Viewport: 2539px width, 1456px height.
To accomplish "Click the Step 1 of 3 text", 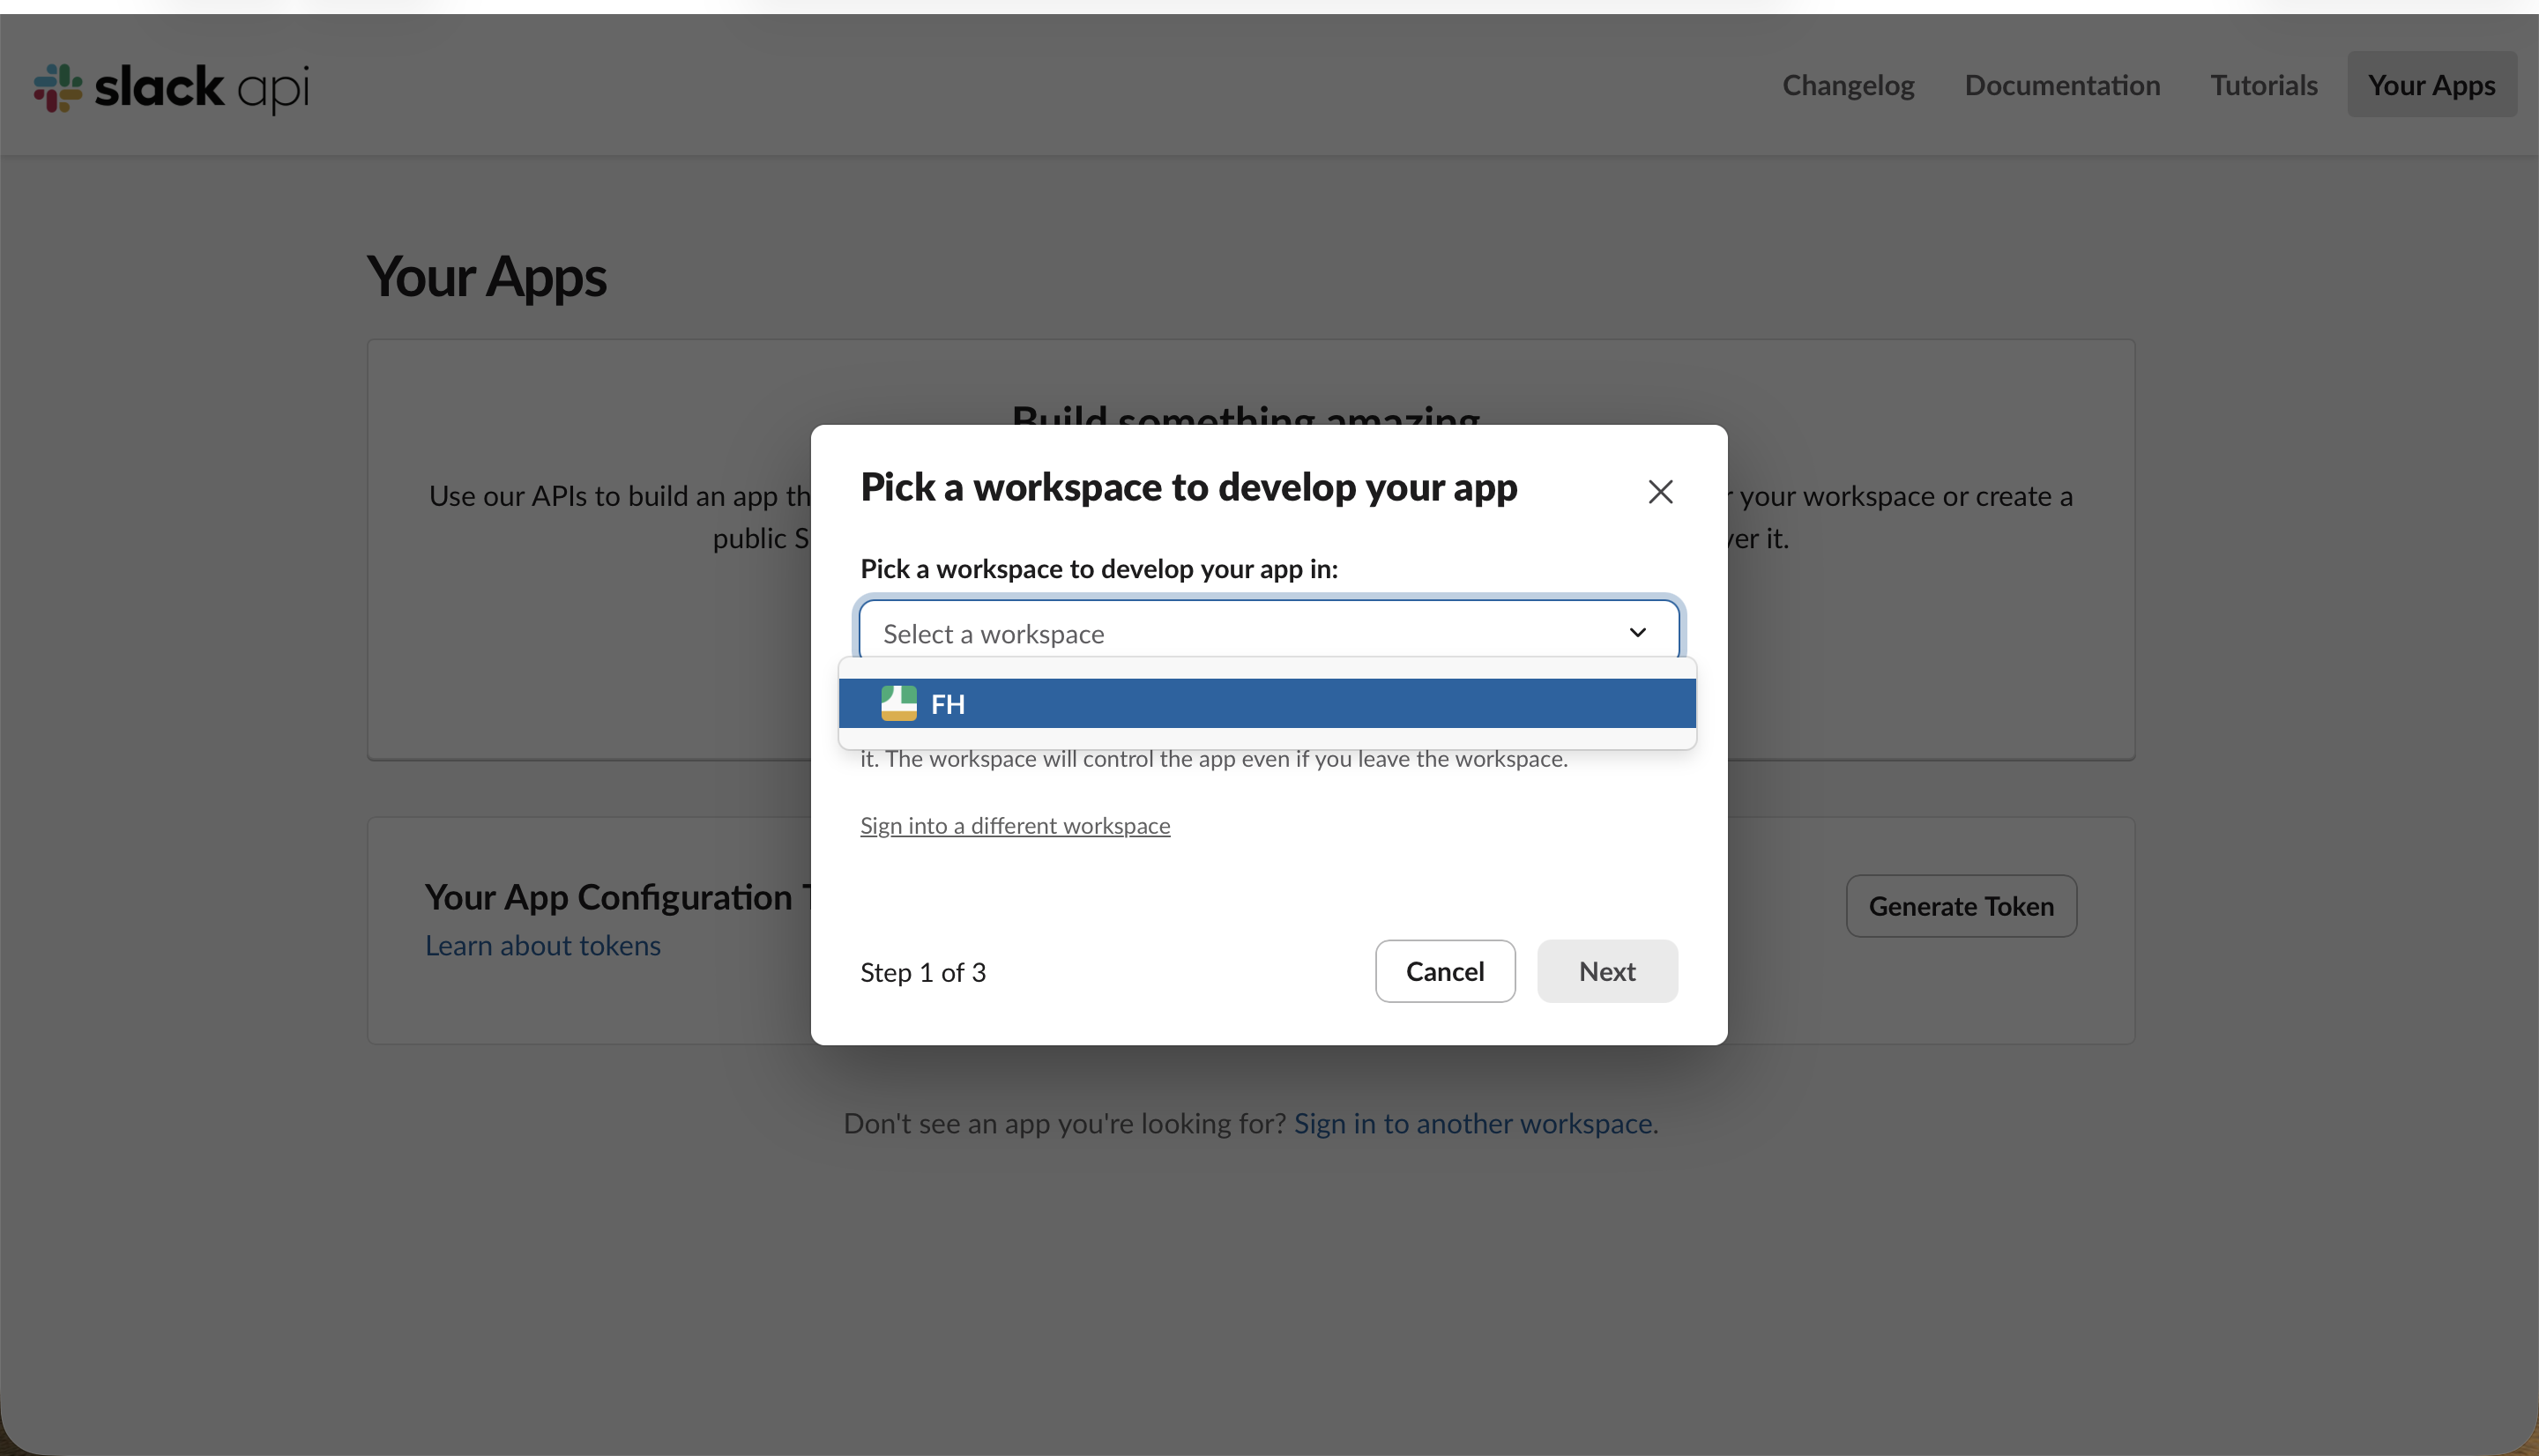I will (923, 972).
